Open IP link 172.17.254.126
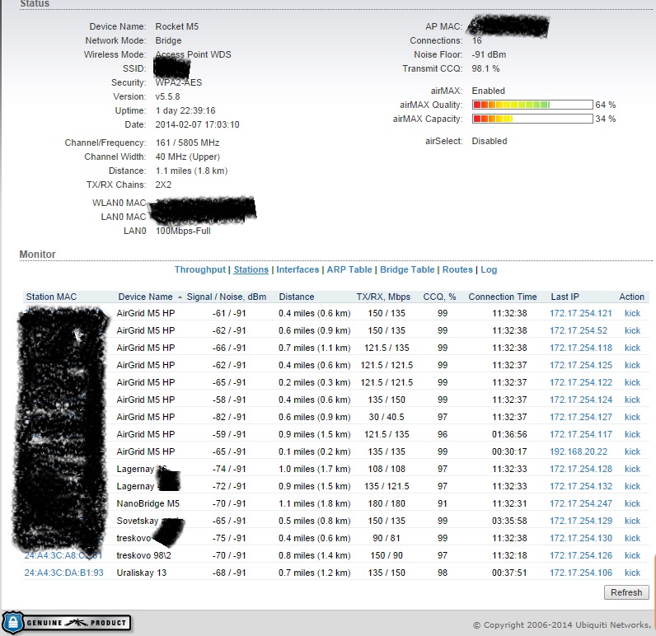 tap(581, 555)
